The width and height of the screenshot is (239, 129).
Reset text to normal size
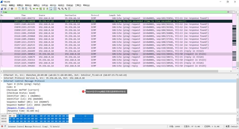pos(66,9)
